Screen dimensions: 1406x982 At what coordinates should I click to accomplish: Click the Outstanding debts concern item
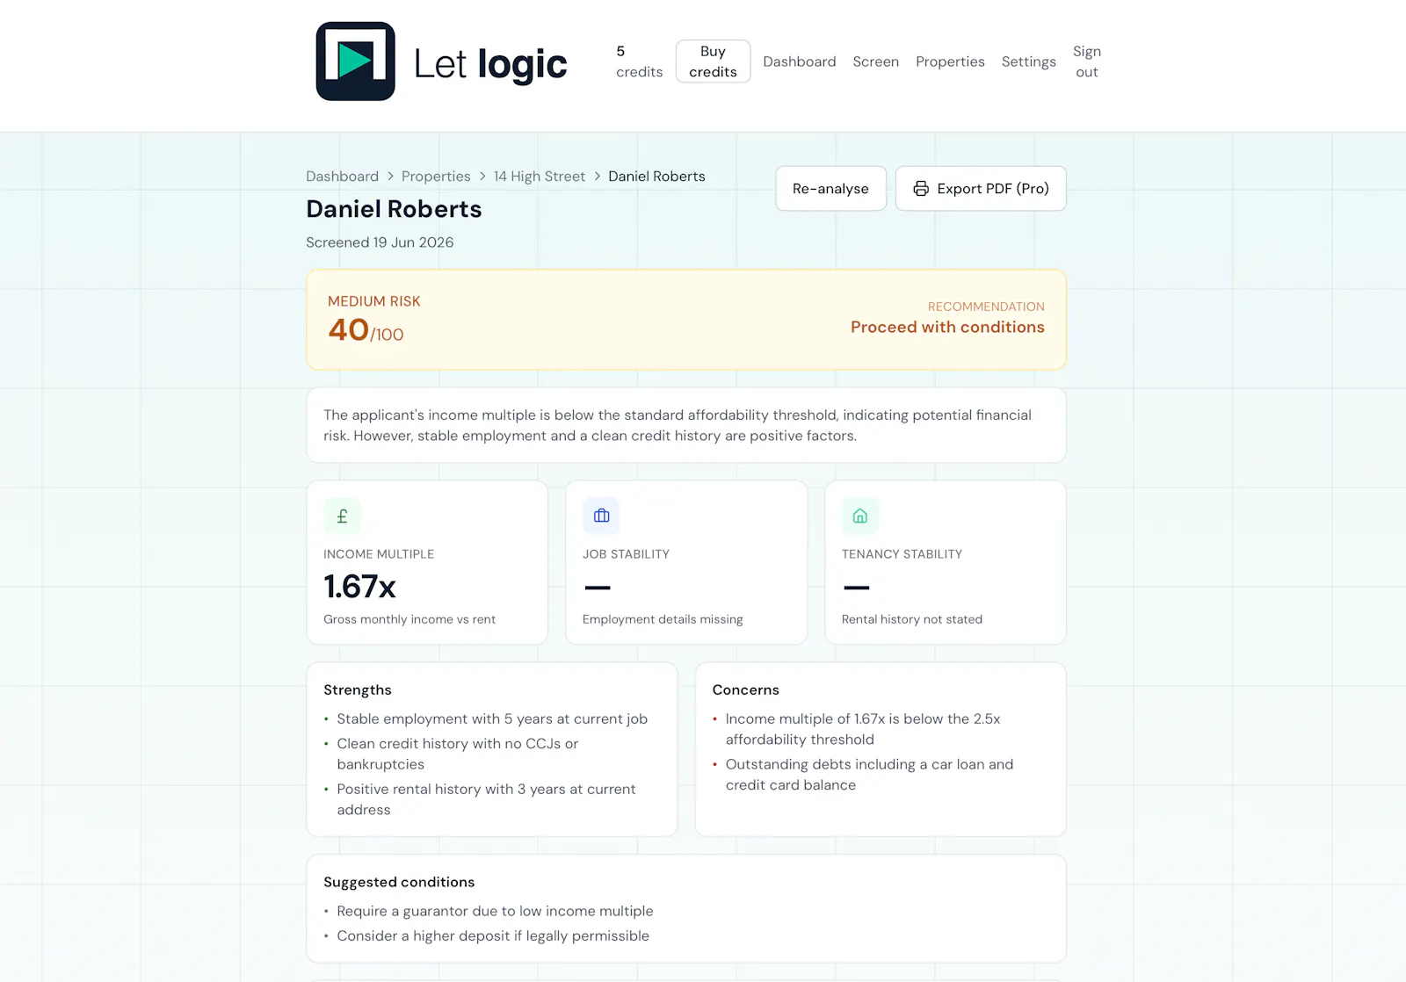869,775
